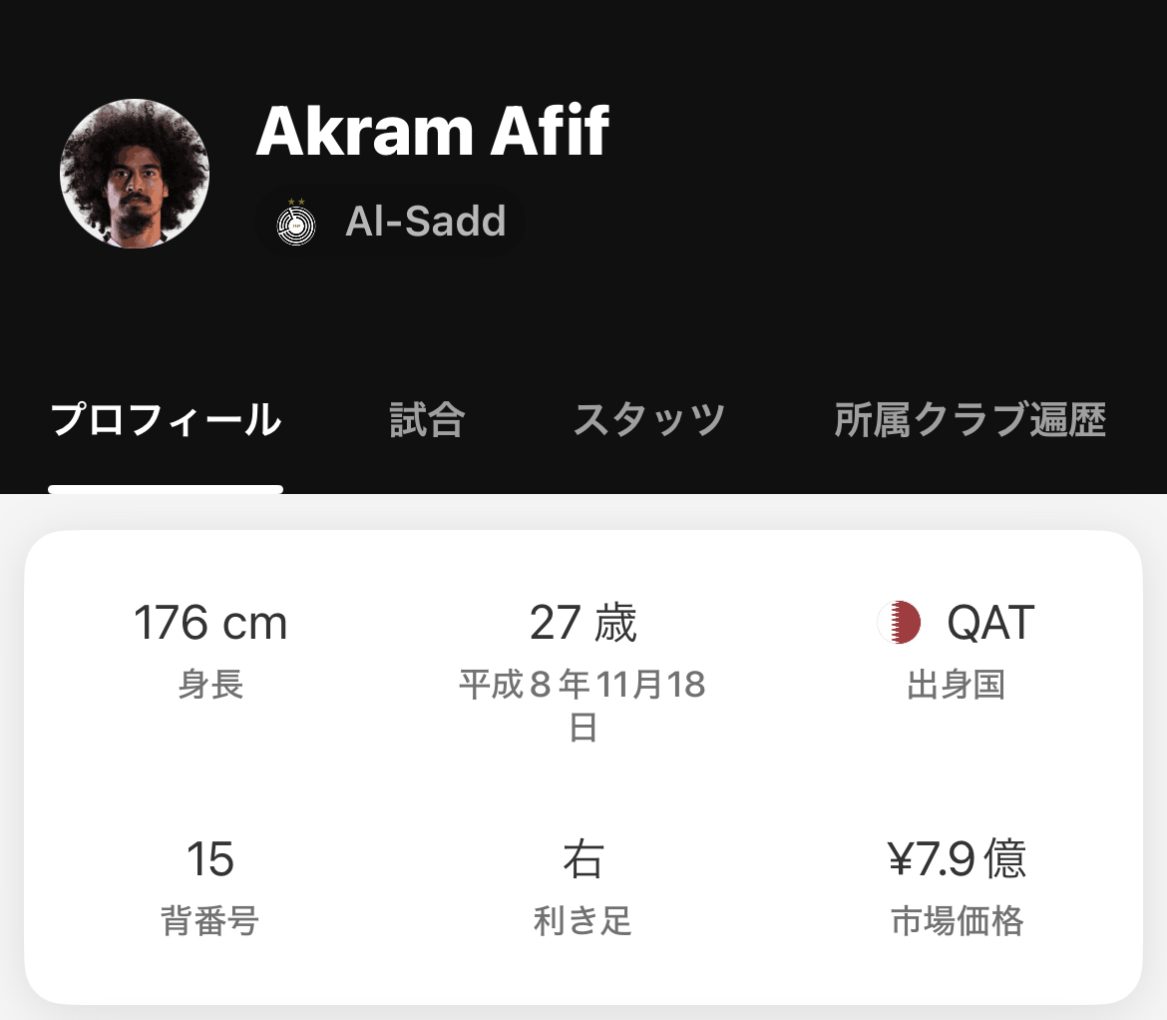Viewport: 1167px width, 1020px height.
Task: Tap Akram Afif's profile photo
Action: click(135, 174)
